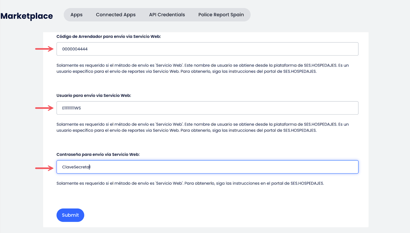
Task: Switch to the Connected Apps tab
Action: 116,15
